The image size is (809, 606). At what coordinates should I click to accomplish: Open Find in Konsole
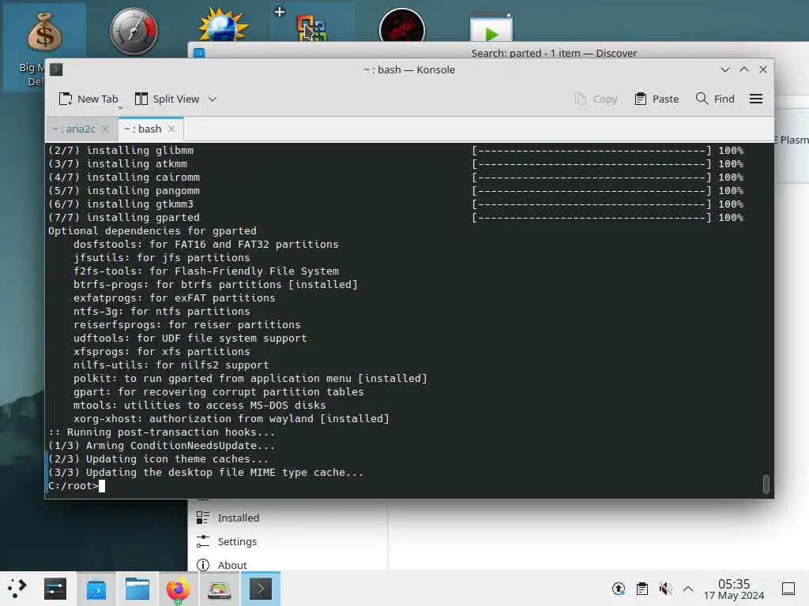[714, 99]
